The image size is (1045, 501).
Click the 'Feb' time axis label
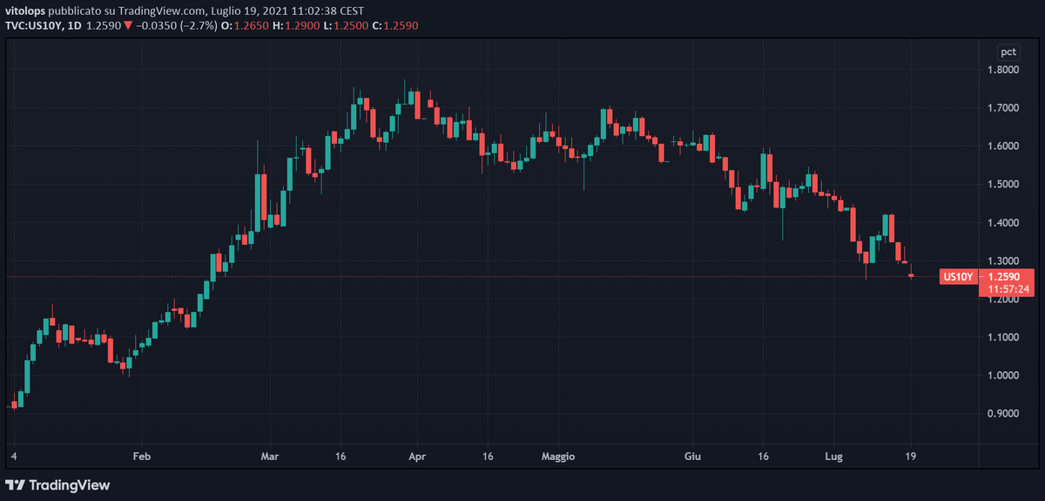click(x=142, y=456)
